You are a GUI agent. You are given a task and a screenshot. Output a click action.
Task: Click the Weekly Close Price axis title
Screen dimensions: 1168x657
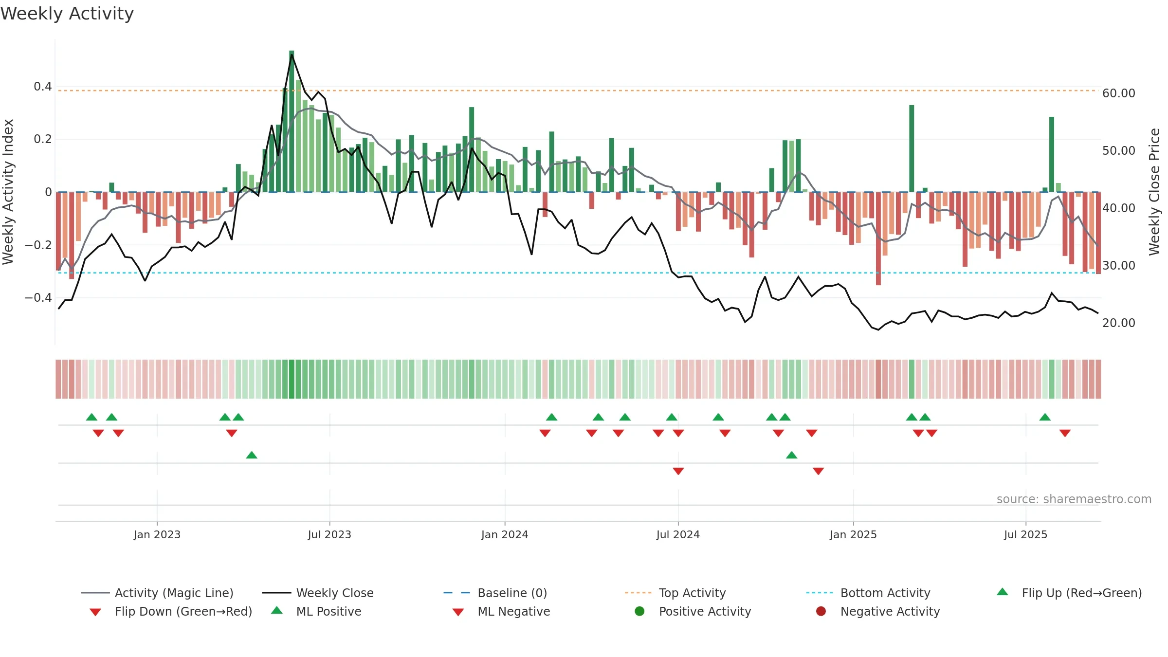tap(1154, 192)
